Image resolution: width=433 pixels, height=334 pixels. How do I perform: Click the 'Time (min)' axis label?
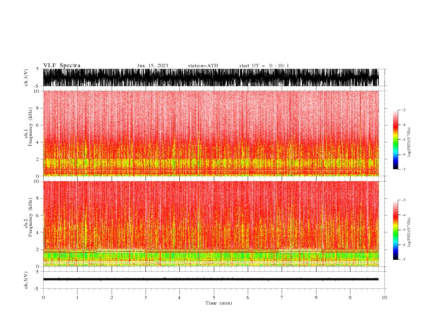click(x=219, y=303)
